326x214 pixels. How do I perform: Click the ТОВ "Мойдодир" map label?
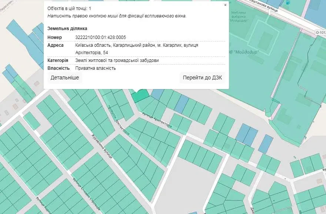(x=243, y=52)
